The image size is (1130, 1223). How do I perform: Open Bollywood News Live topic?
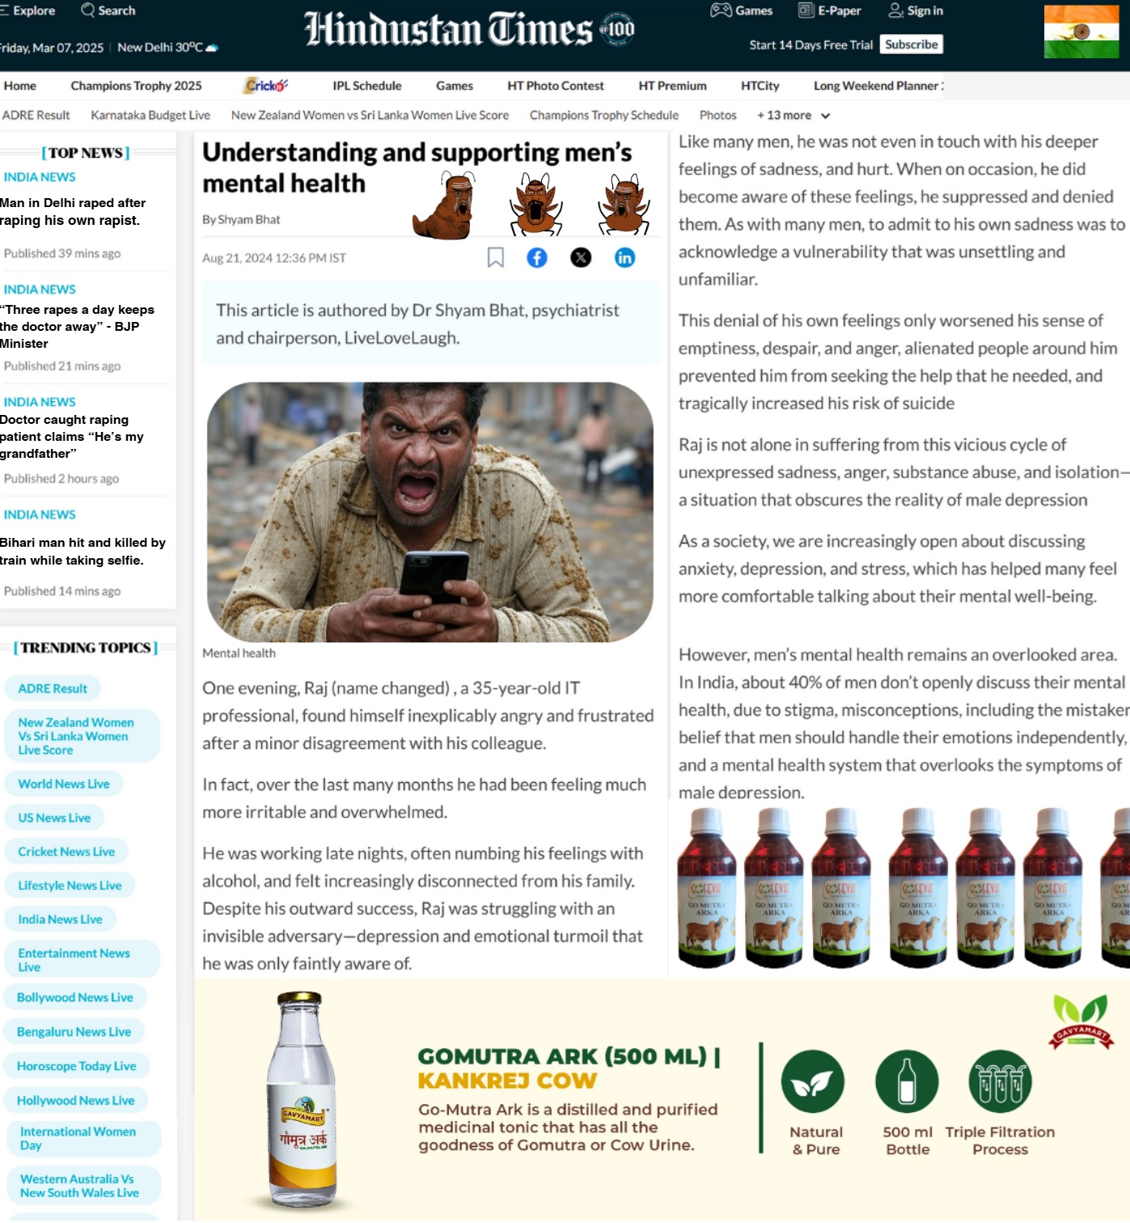click(75, 998)
